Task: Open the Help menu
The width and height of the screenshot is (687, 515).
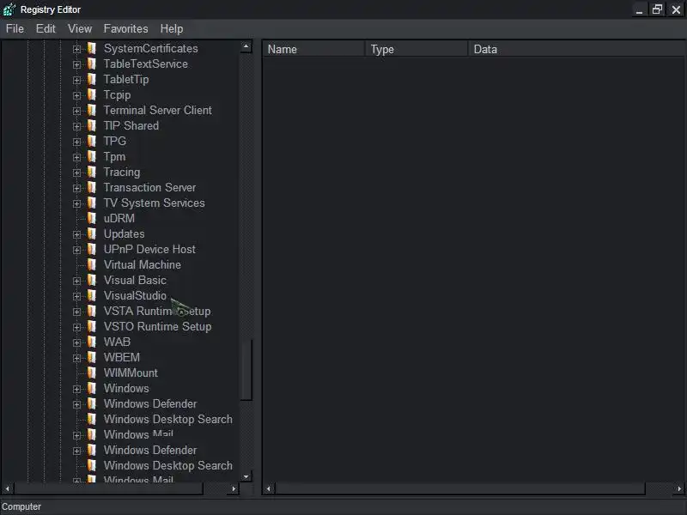Action: click(172, 29)
